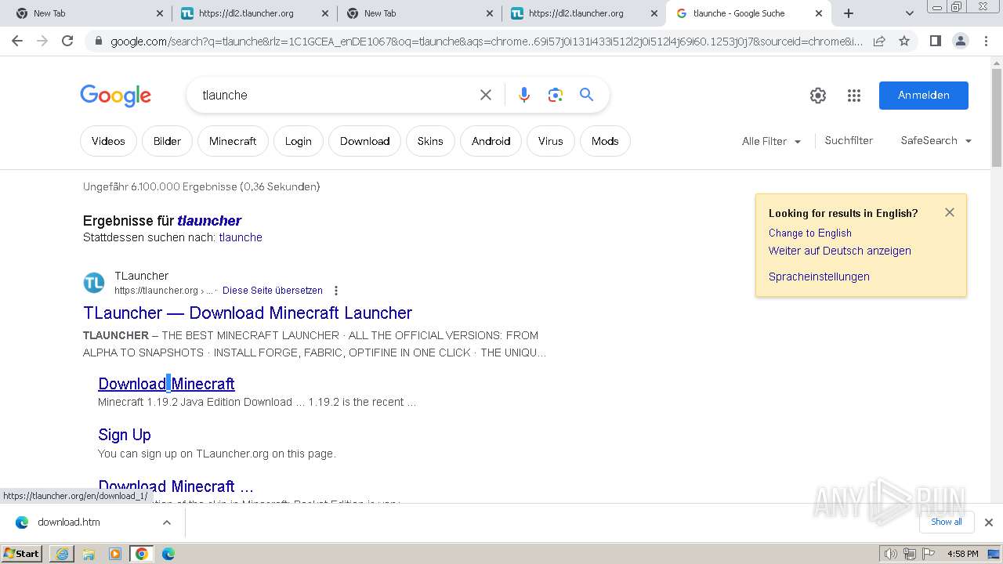Reload the page with refresh icon
Image resolution: width=1003 pixels, height=564 pixels.
click(67, 41)
